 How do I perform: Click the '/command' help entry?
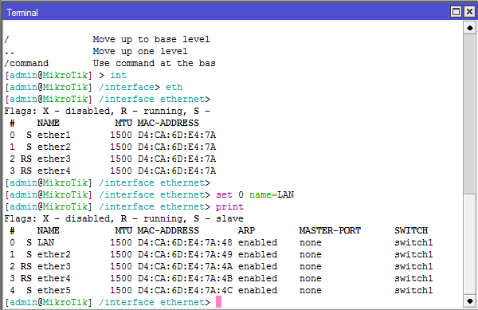click(26, 64)
